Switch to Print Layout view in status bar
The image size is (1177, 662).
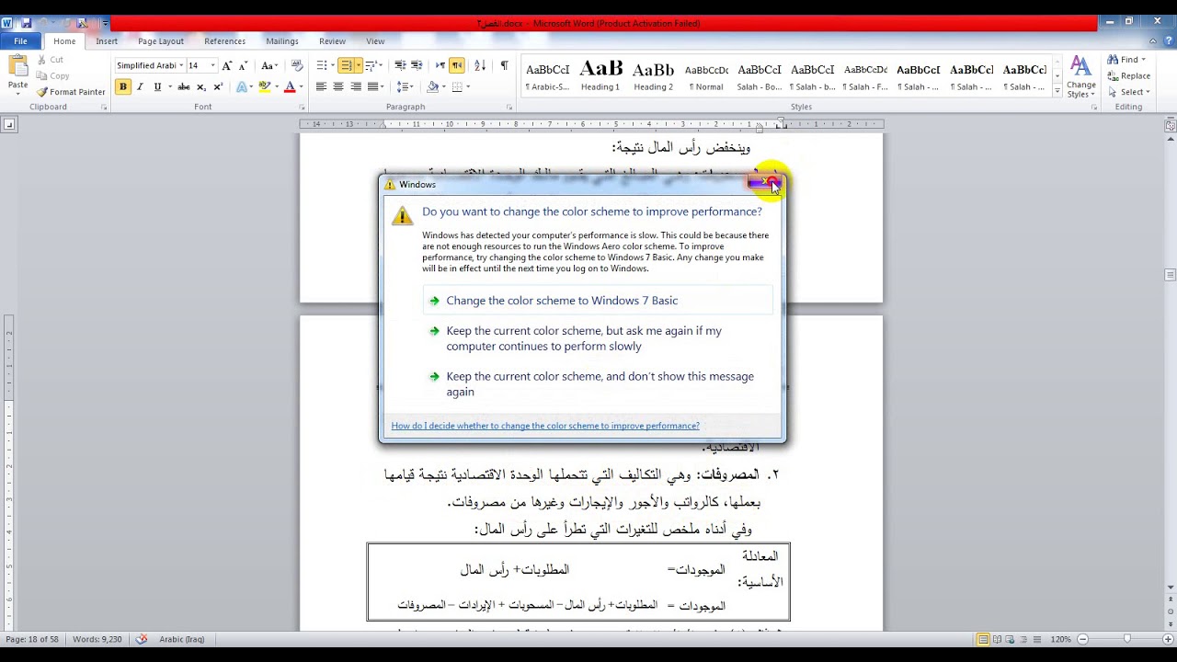tap(984, 639)
